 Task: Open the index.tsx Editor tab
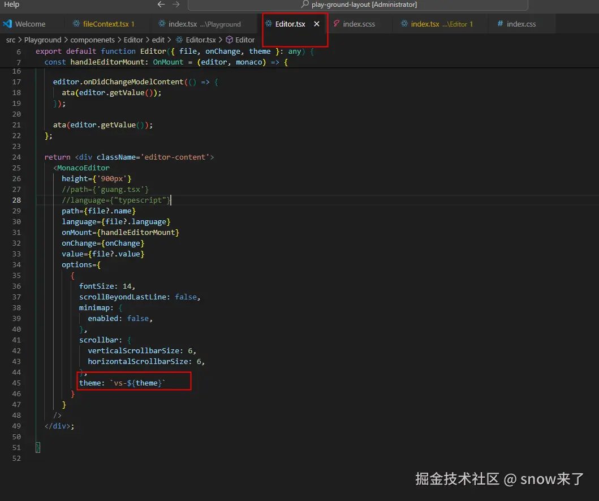click(442, 24)
